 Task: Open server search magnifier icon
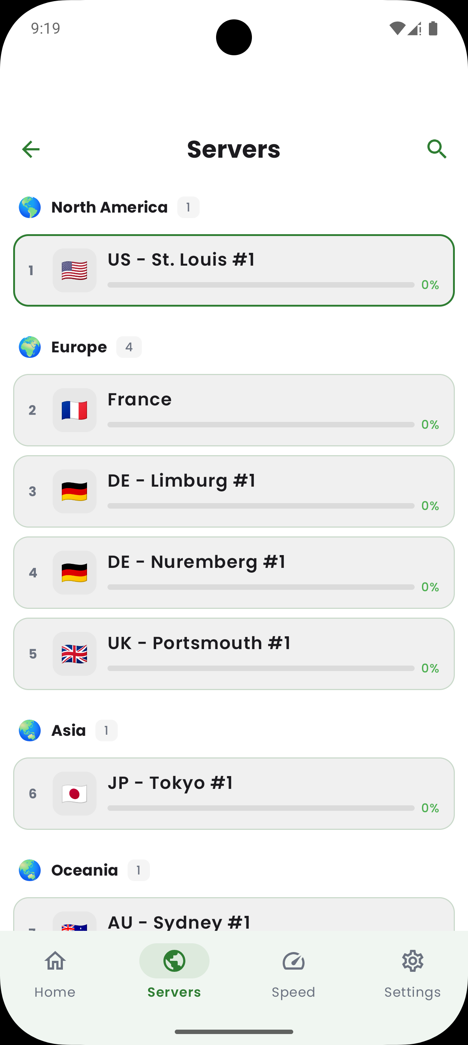click(x=437, y=149)
